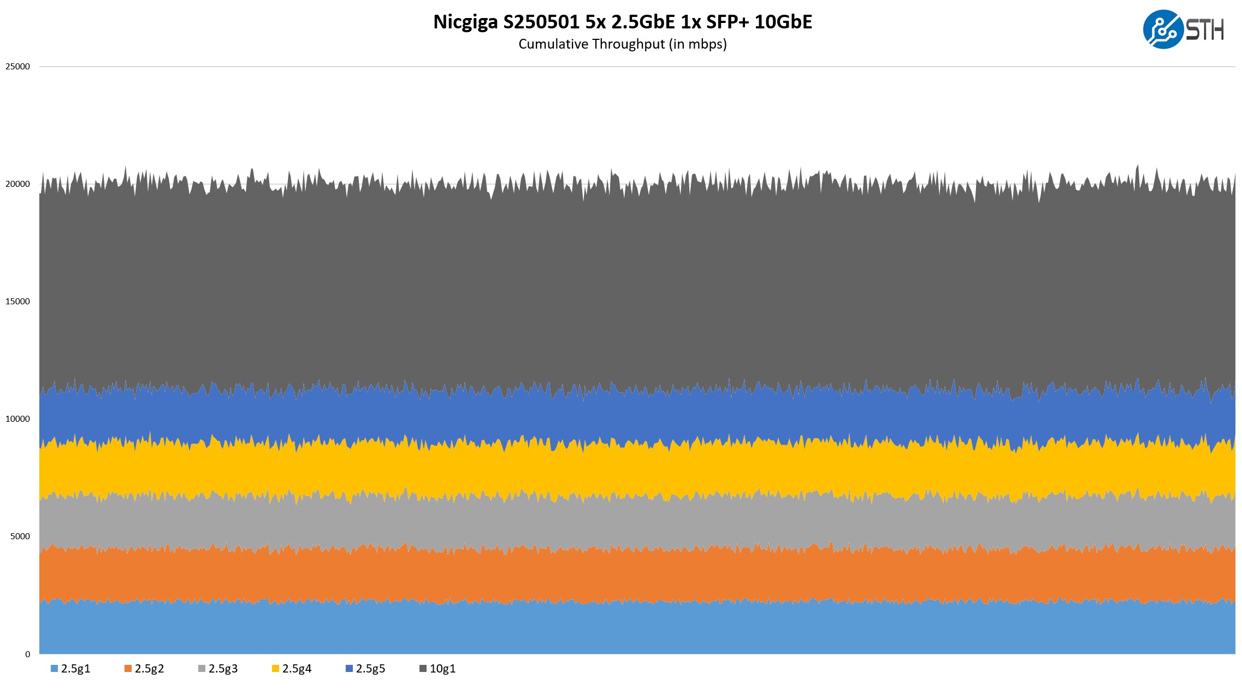Image resolution: width=1242 pixels, height=690 pixels.
Task: Select the 2.5g4 legend label text
Action: pyautogui.click(x=297, y=669)
